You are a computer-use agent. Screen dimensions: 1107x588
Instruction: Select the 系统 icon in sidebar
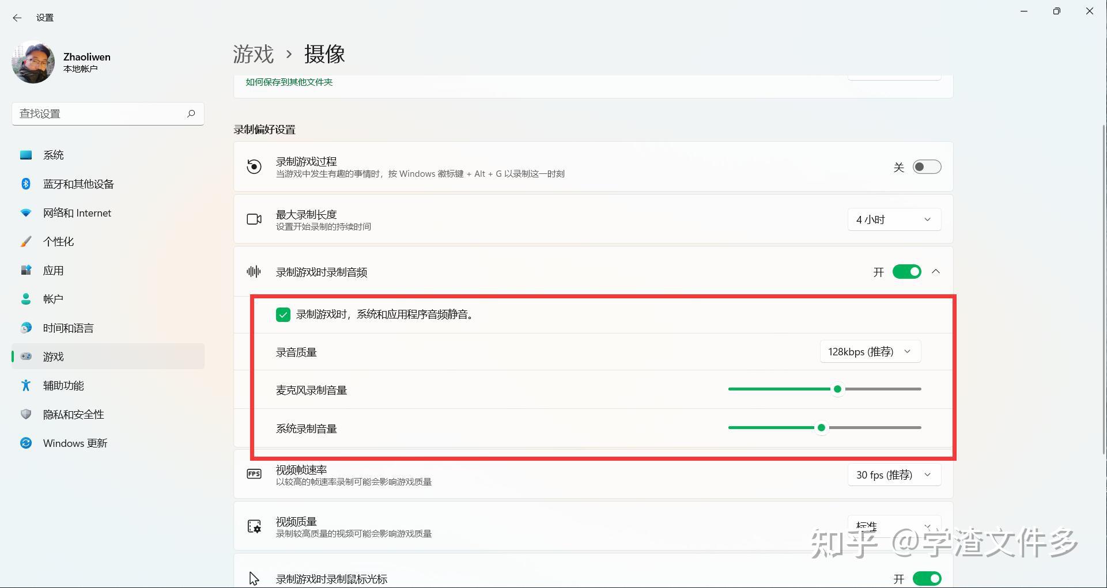[x=25, y=154]
